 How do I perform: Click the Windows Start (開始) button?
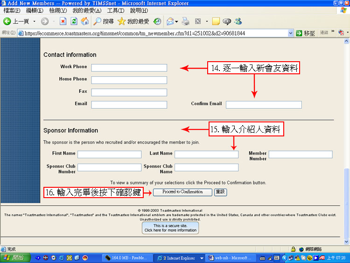tap(13, 258)
